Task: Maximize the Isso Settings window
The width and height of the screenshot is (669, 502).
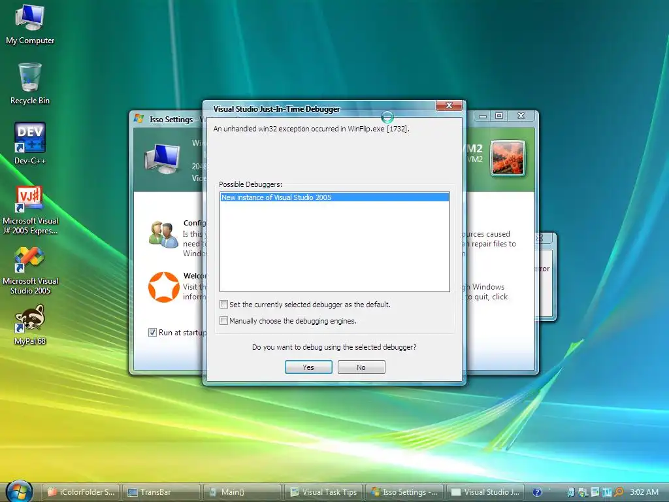Action: point(499,116)
